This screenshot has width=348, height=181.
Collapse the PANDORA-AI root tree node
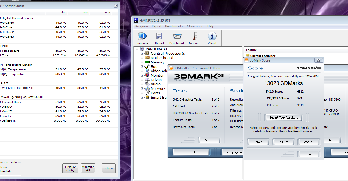pos(137,49)
